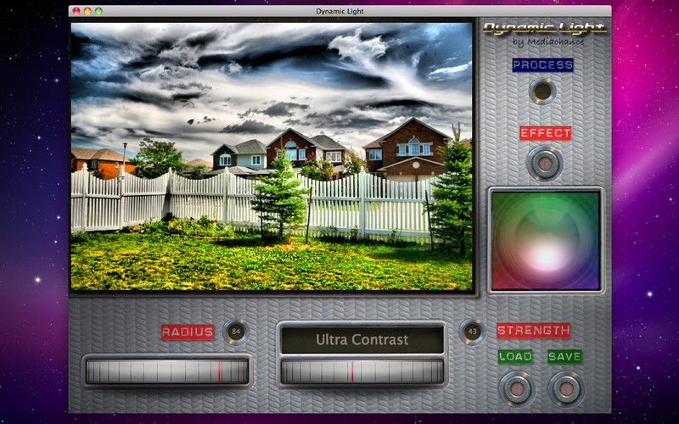Click the red STRENGTH label
The height and width of the screenshot is (424, 679).
pyautogui.click(x=533, y=331)
